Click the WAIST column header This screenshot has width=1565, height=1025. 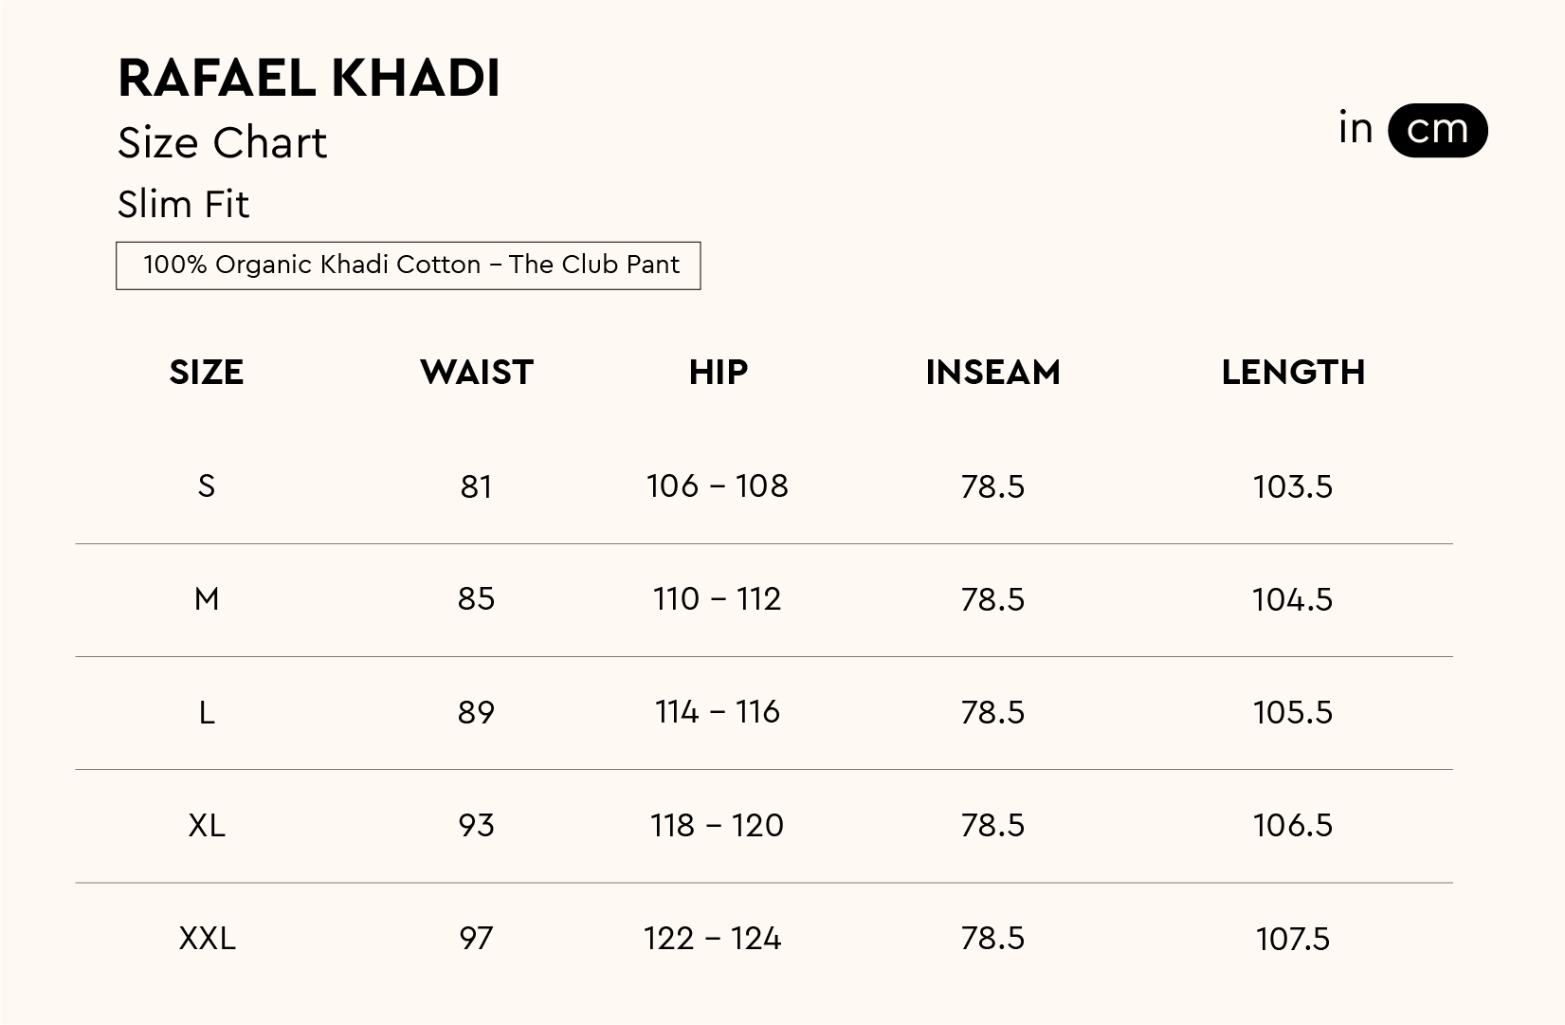click(477, 373)
